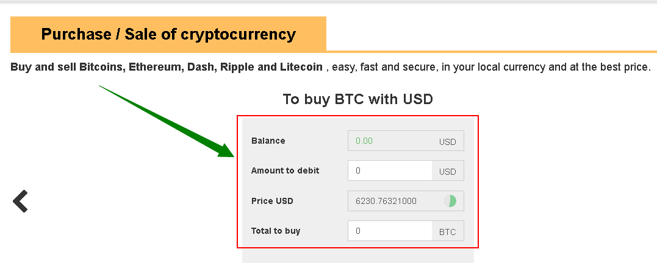
Task: Click the green 0.00 Balance value
Action: click(x=364, y=141)
